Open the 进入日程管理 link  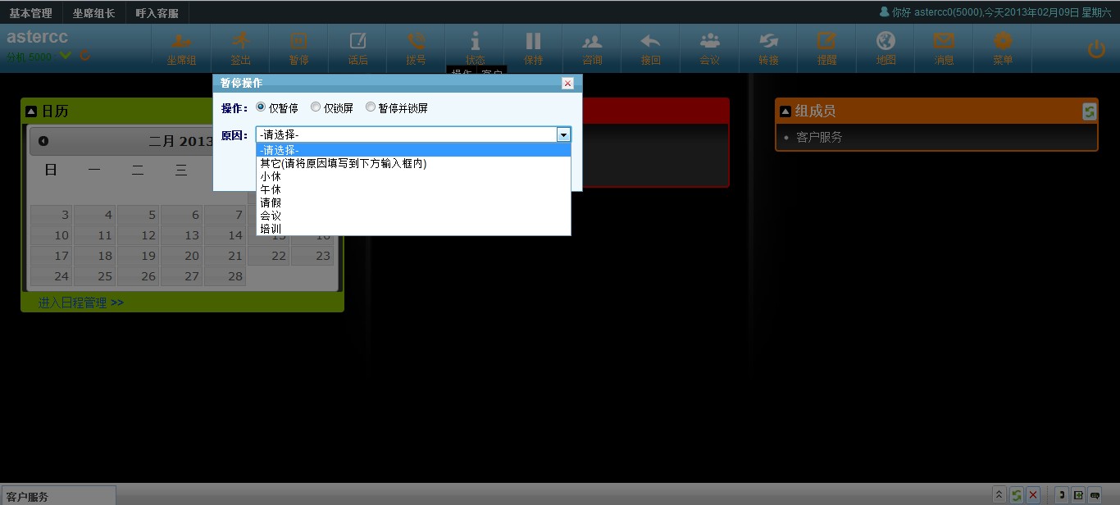click(80, 303)
